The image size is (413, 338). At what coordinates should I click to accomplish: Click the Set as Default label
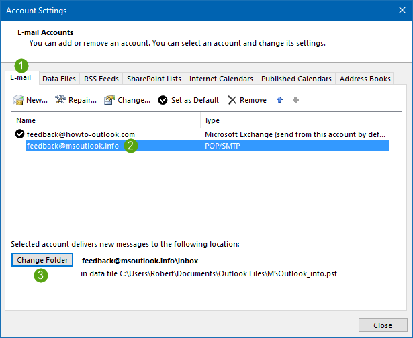pos(195,100)
